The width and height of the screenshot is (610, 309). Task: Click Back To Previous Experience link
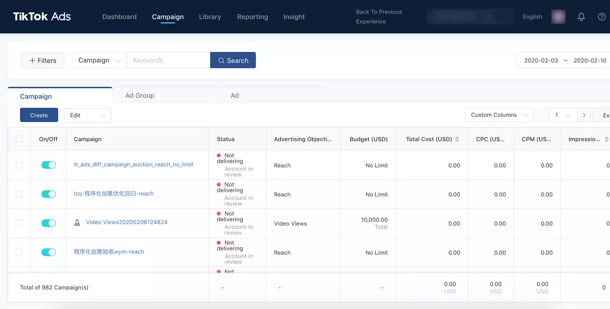379,17
